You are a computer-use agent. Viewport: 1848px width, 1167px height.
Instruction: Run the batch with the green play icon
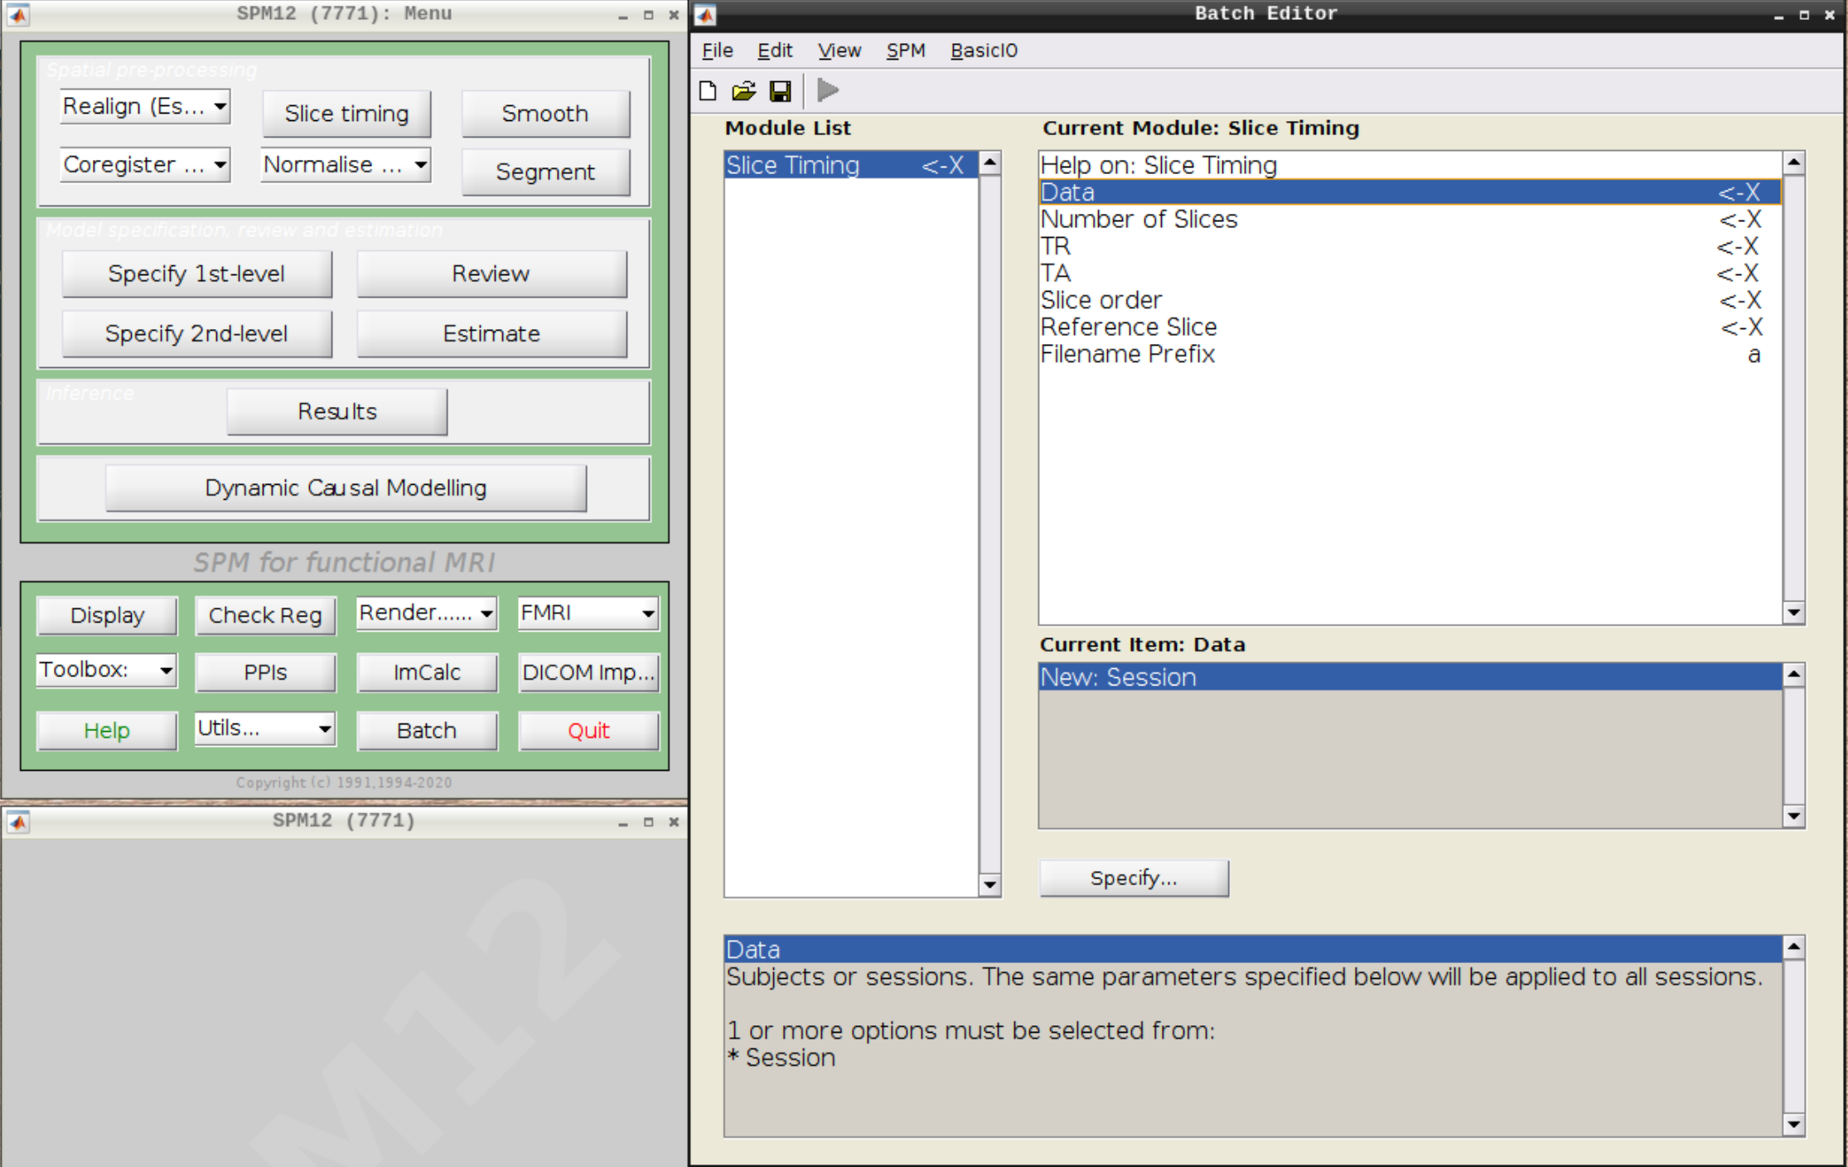pos(828,90)
